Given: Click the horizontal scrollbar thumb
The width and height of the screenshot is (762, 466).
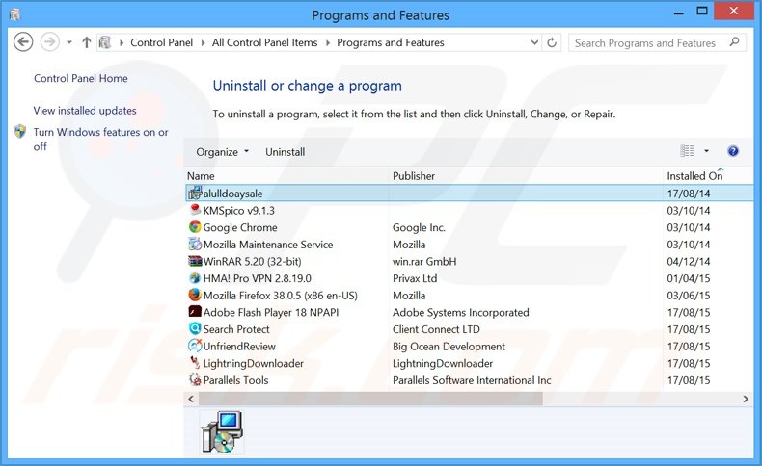Looking at the screenshot, I should [x=370, y=399].
